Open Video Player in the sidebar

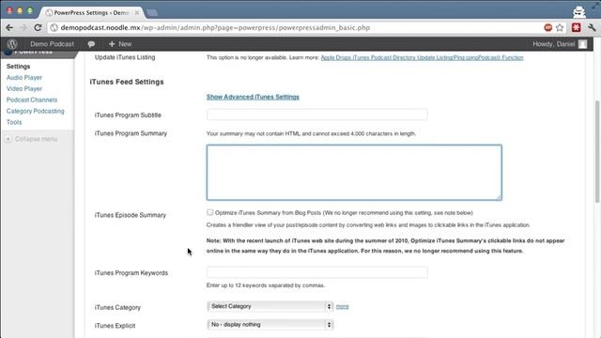pos(24,88)
